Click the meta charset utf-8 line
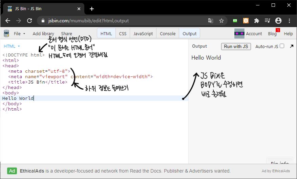 39,71
